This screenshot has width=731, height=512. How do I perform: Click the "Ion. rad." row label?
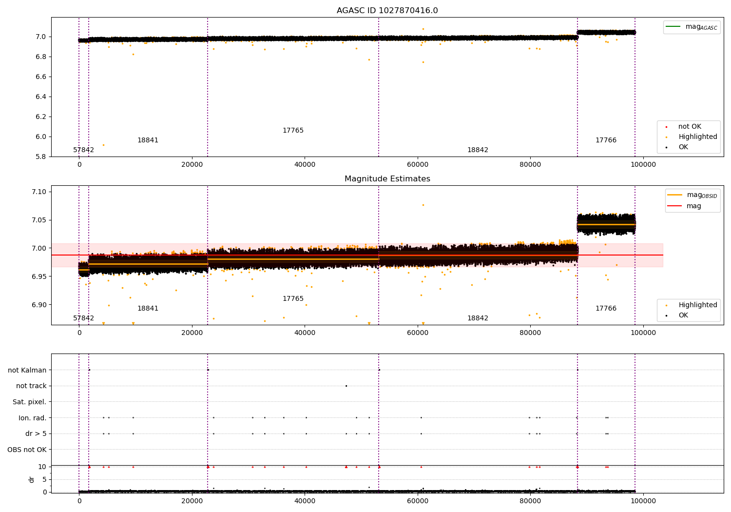pos(32,418)
